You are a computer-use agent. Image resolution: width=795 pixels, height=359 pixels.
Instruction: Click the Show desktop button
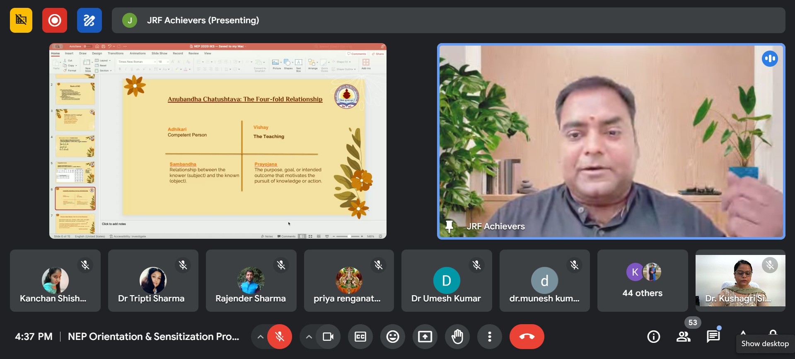click(765, 344)
